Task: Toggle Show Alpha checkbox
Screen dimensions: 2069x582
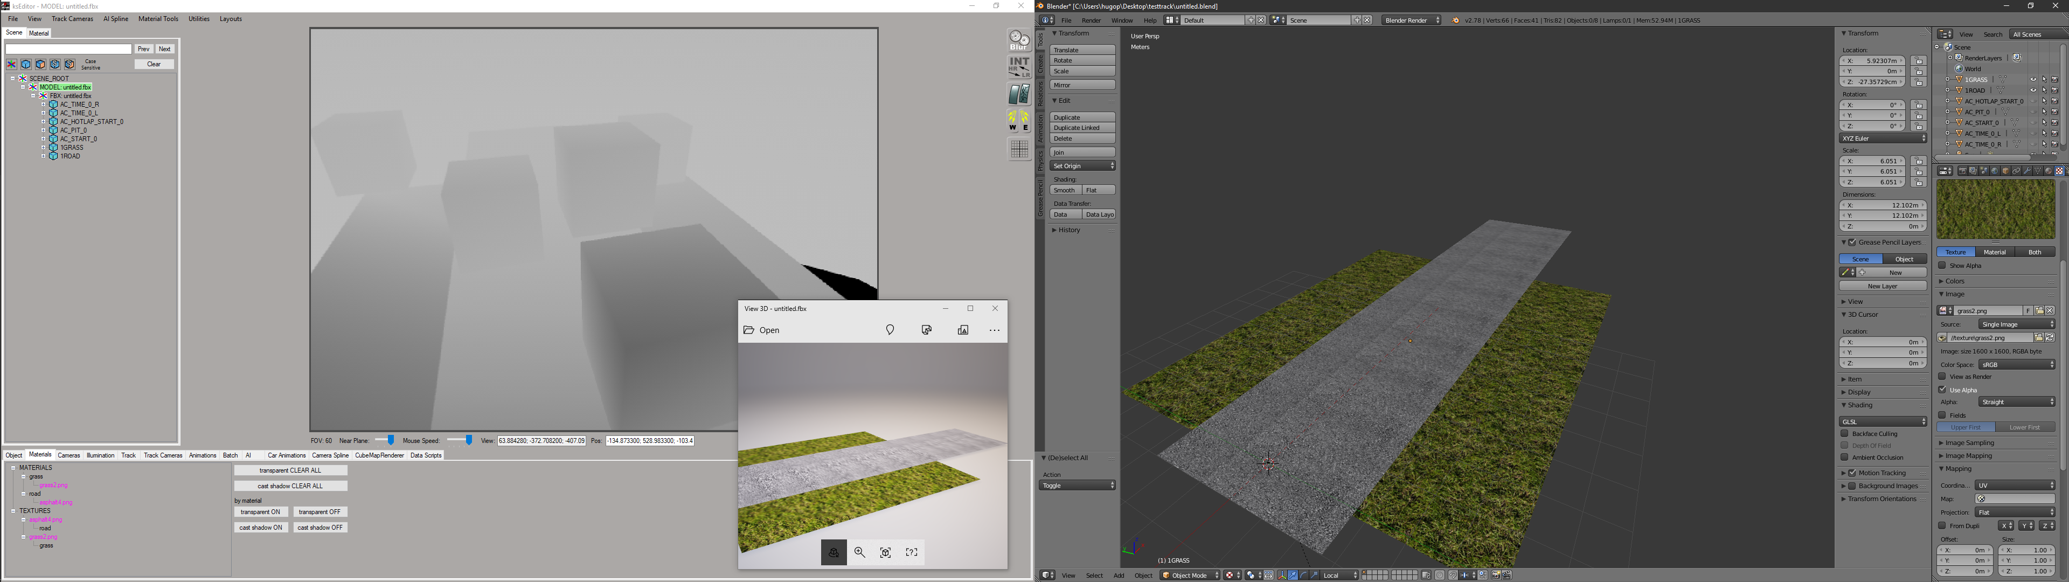Action: point(1942,265)
